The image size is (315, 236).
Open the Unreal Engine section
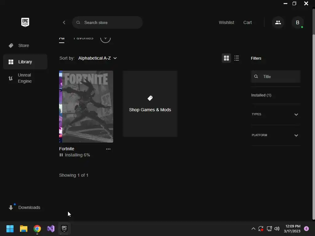pos(25,78)
